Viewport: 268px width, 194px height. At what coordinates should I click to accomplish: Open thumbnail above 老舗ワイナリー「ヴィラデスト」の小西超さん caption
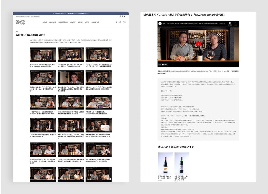pos(99,78)
